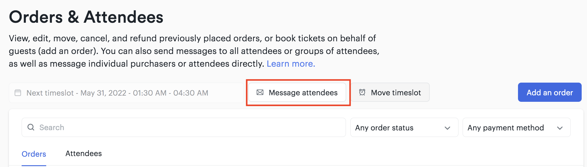Expand the Any payment method chevron
587x167 pixels.
(x=560, y=128)
